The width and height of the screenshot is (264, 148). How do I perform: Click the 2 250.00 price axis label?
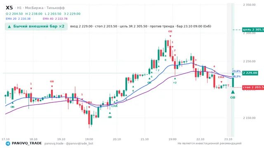[249, 61]
